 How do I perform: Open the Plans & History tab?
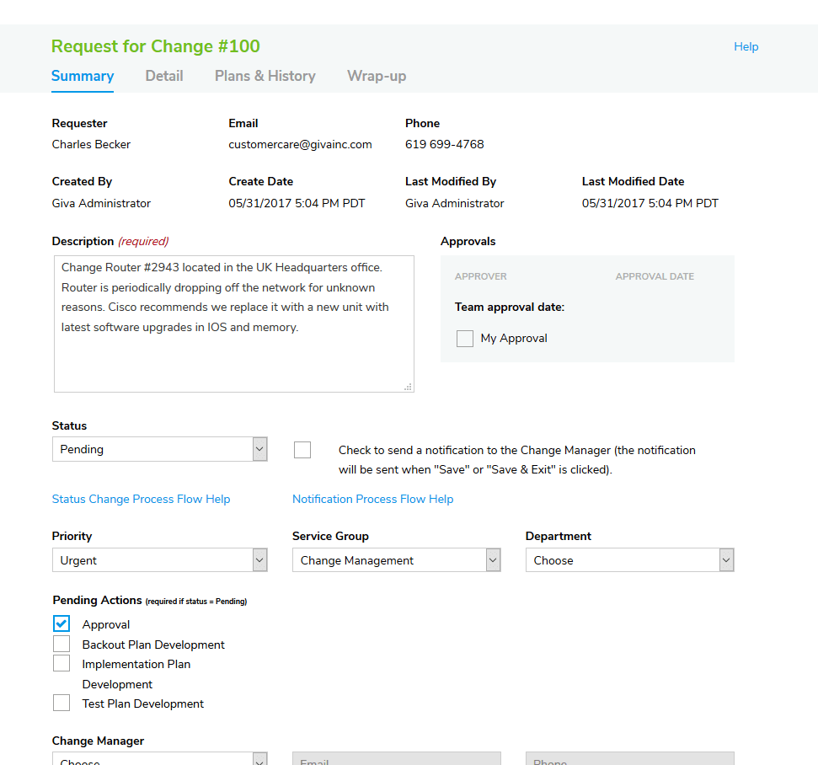click(265, 76)
